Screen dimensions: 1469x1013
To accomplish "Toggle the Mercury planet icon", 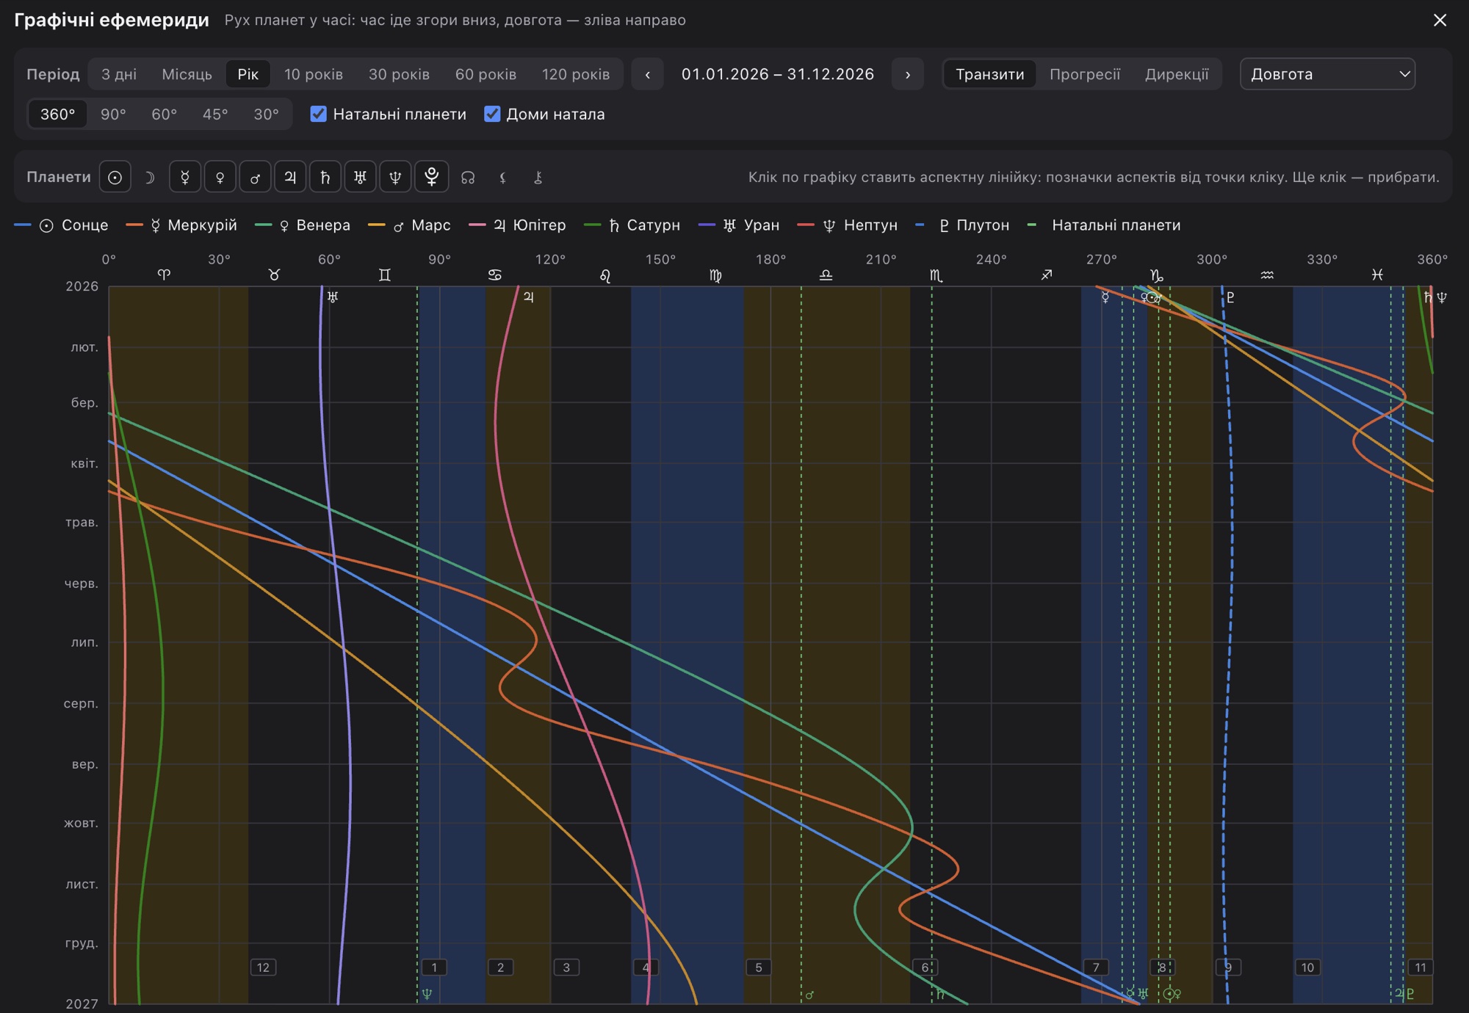I will point(185,177).
